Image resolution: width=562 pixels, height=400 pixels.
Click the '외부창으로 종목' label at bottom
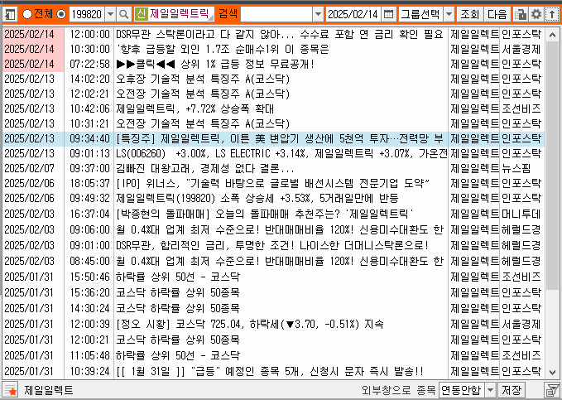click(398, 390)
